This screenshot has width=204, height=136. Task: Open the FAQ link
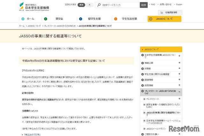point(153,4)
